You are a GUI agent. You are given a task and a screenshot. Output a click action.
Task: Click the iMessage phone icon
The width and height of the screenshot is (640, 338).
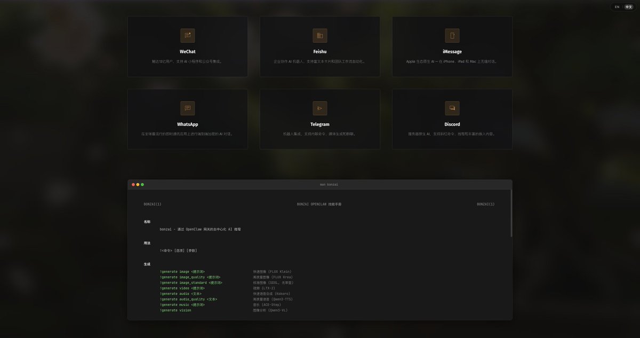(452, 35)
